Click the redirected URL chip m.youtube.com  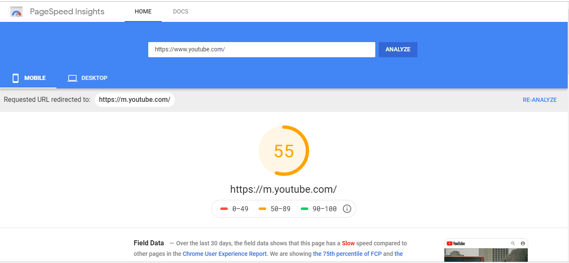pos(135,100)
